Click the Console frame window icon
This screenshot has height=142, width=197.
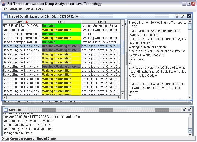point(6,110)
